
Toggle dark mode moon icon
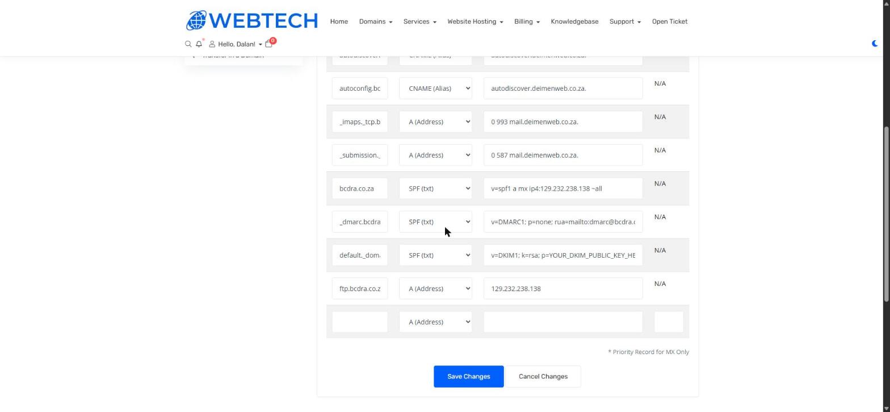point(875,44)
